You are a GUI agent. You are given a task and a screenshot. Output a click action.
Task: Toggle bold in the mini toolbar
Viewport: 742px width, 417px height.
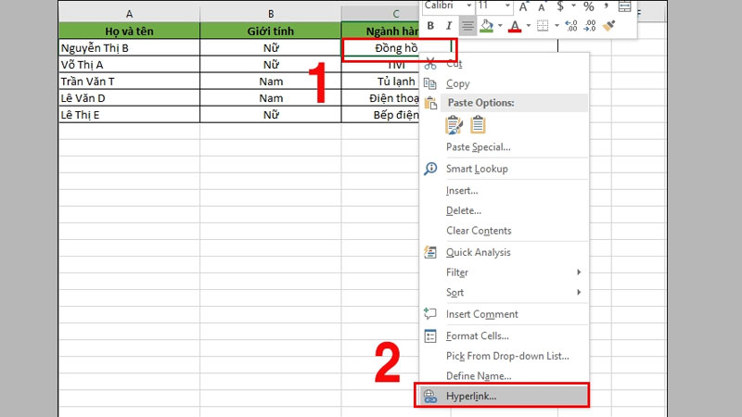430,26
